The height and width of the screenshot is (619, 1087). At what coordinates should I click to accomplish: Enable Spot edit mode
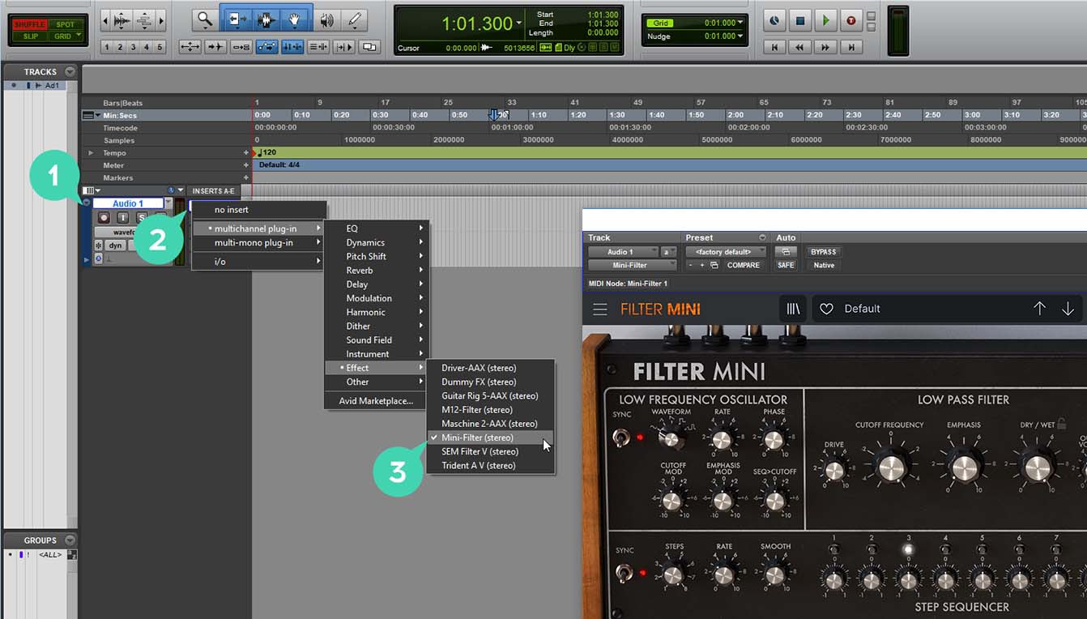(65, 24)
